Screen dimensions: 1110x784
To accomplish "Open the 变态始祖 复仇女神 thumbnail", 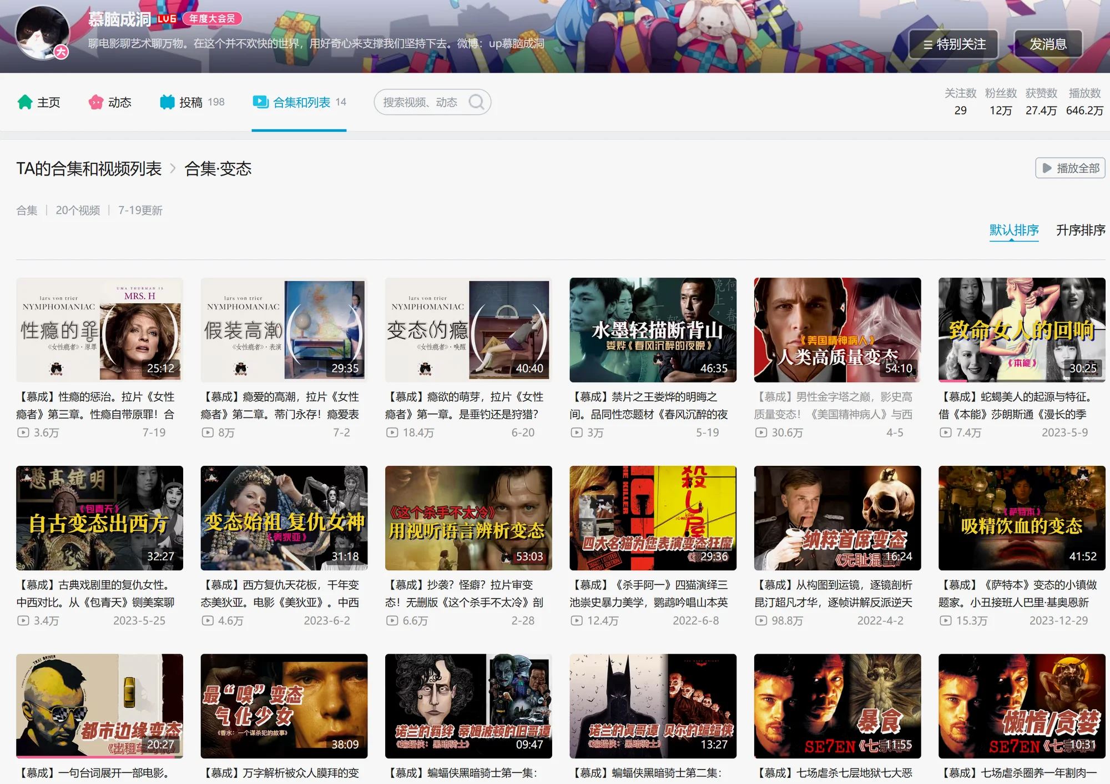I will click(284, 518).
